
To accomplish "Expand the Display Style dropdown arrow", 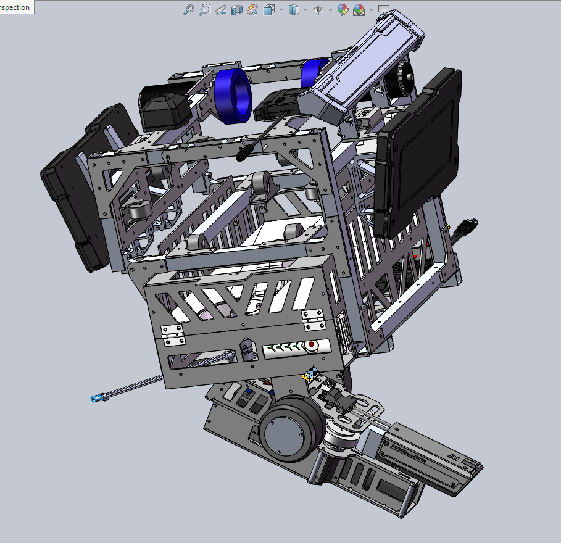I will click(x=307, y=10).
